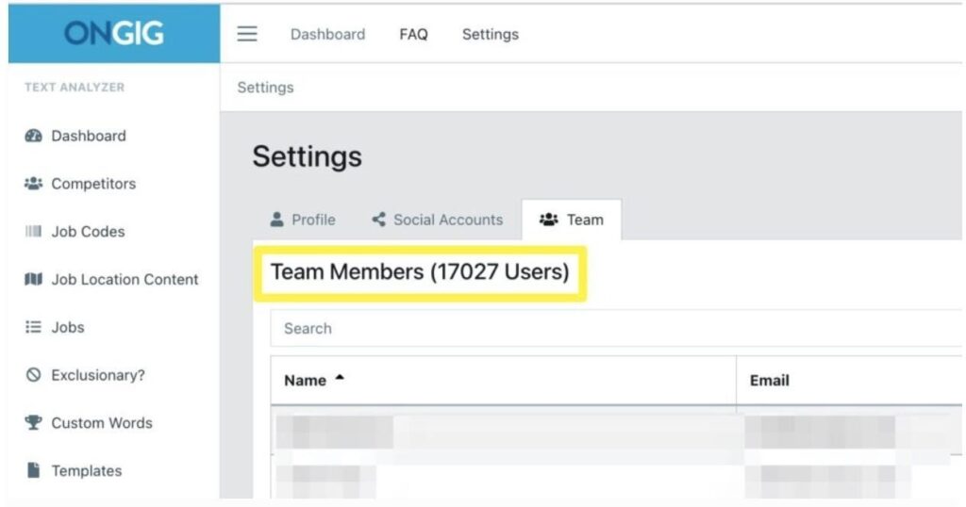
Task: Click the ONGIG logo
Action: click(x=114, y=34)
